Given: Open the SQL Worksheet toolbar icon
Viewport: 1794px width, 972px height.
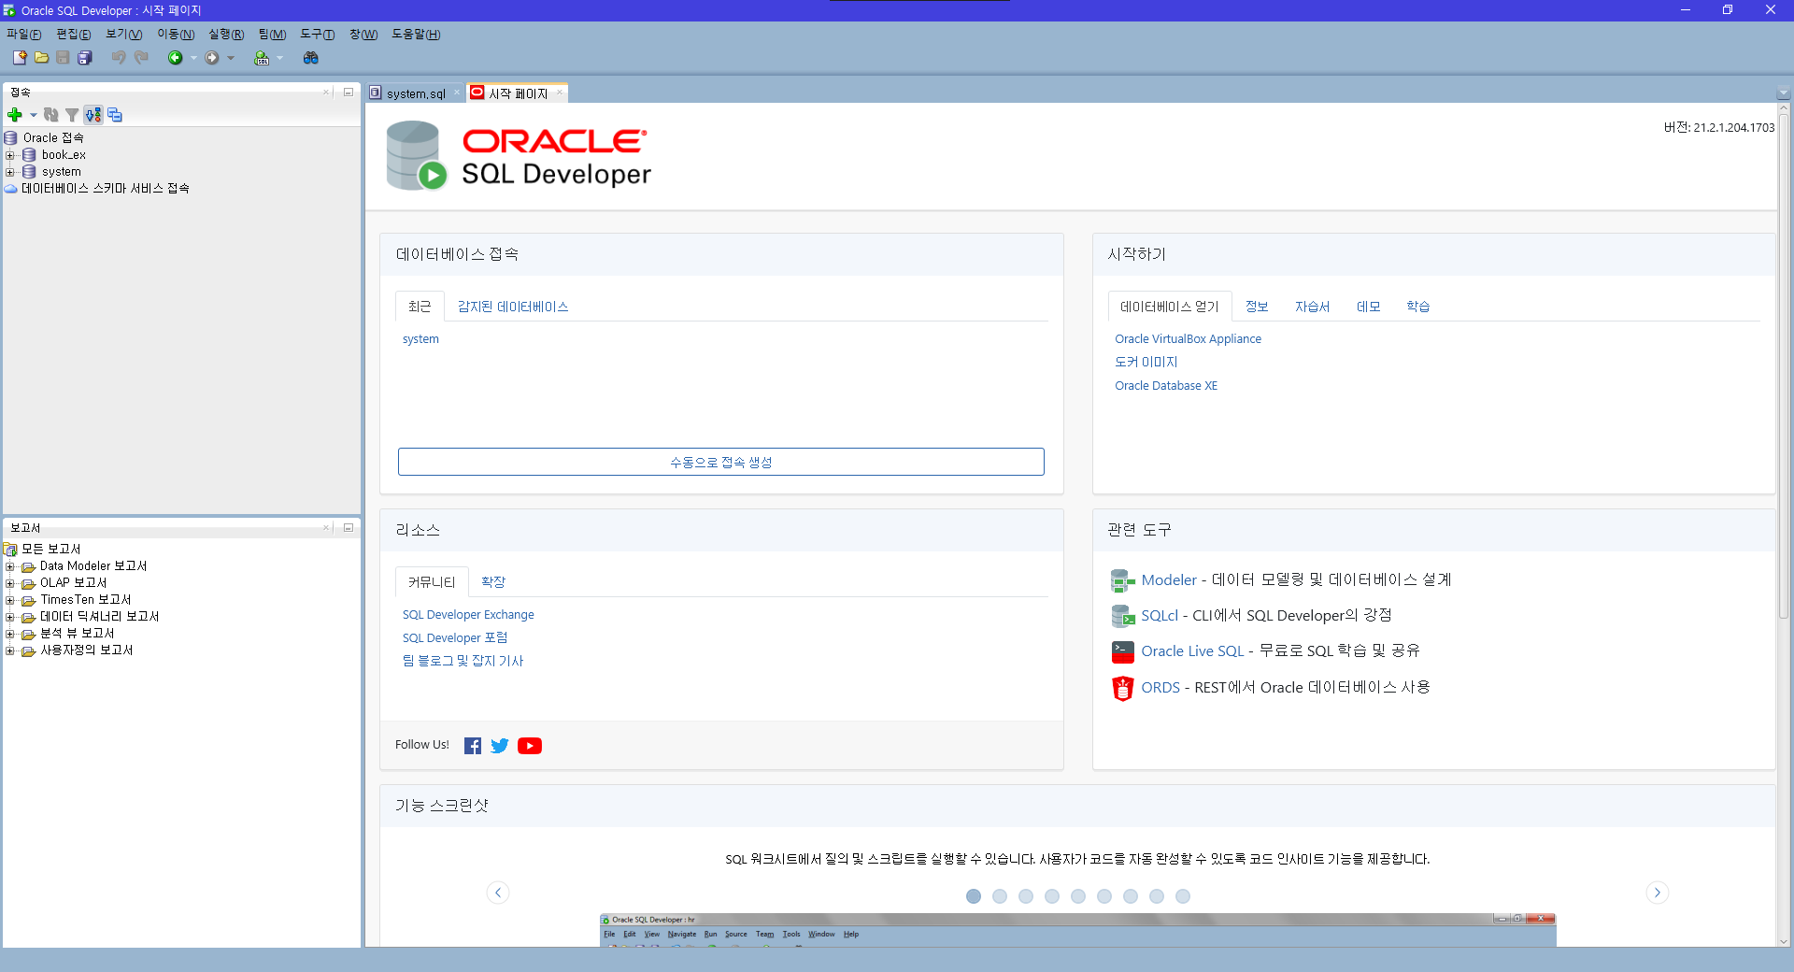Looking at the screenshot, I should pos(262,58).
